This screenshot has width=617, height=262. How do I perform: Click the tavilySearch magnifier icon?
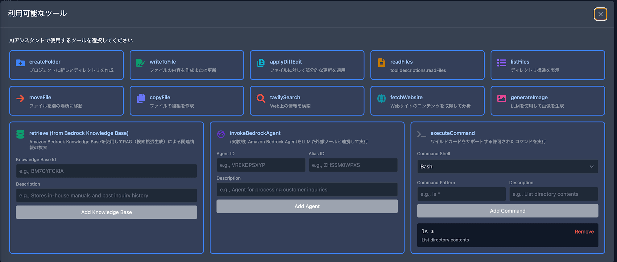pyautogui.click(x=261, y=98)
